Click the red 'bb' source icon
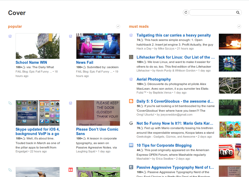Screen dimensions: 249x177 click(71, 170)
